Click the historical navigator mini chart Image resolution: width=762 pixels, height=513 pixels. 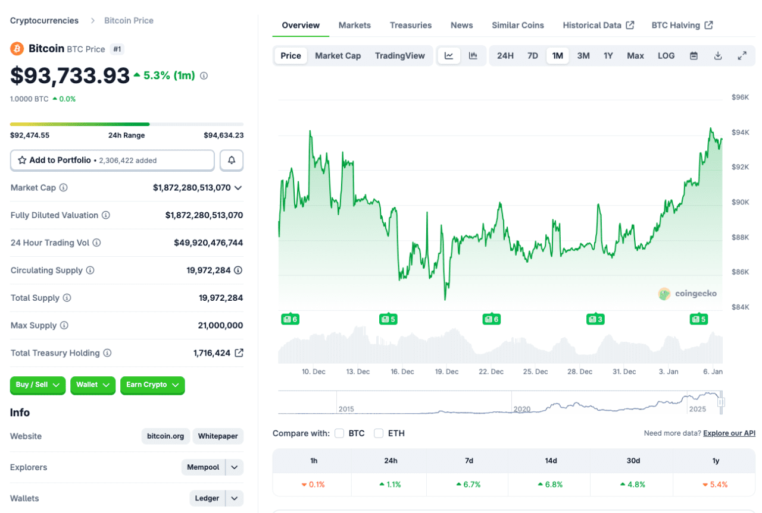500,402
